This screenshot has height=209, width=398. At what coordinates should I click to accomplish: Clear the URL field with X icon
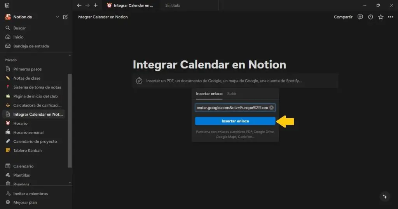(x=271, y=108)
